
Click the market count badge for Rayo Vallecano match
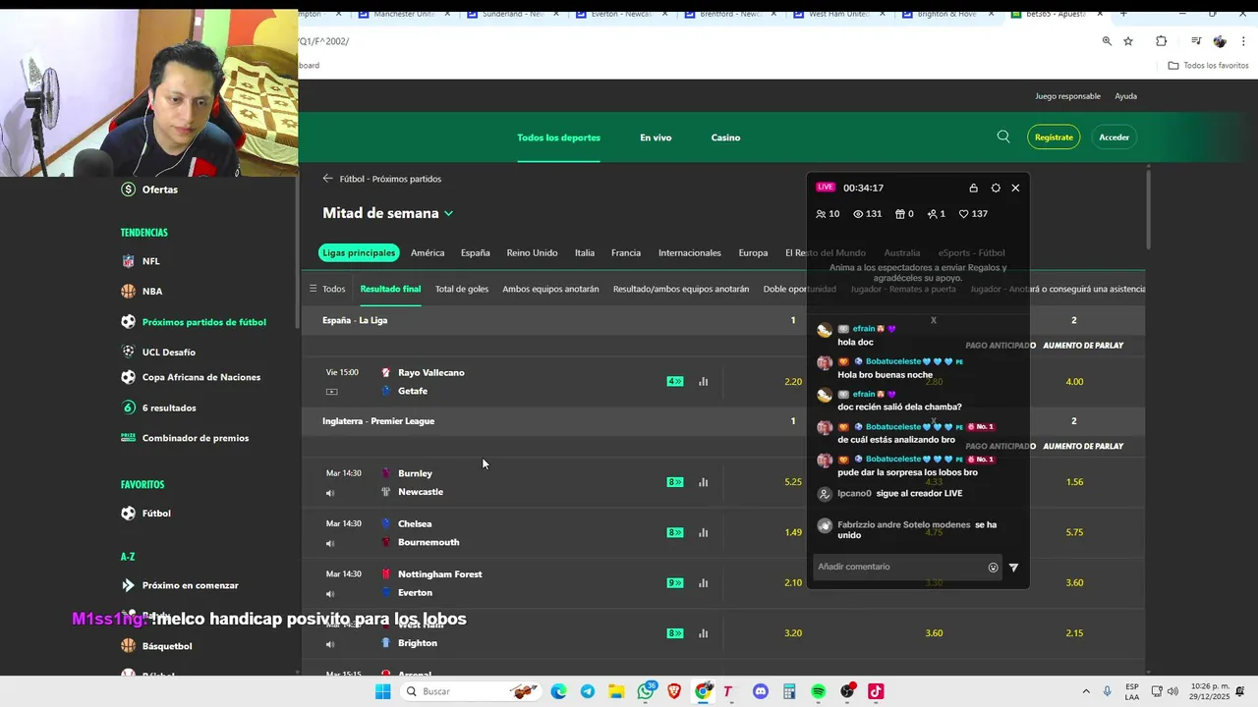pos(675,381)
